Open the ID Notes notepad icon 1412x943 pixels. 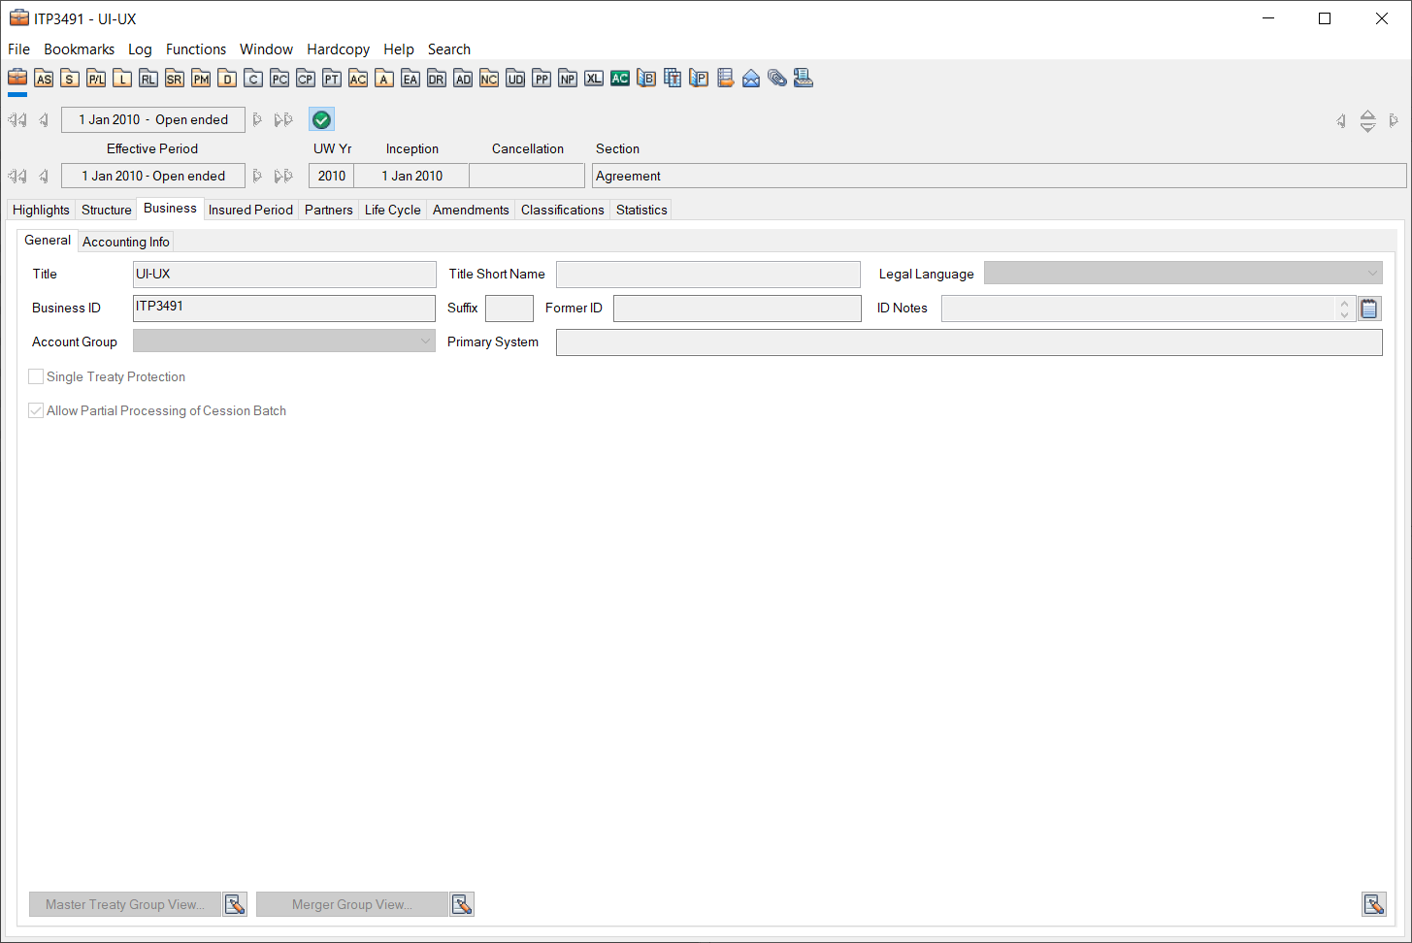pyautogui.click(x=1369, y=309)
